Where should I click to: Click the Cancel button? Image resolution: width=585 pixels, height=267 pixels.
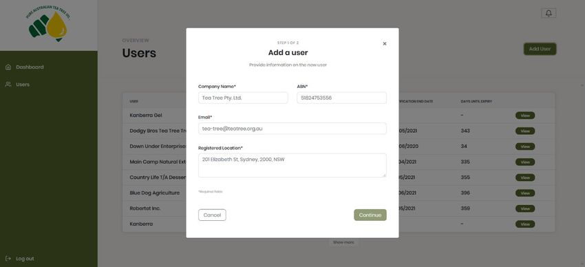(x=212, y=215)
